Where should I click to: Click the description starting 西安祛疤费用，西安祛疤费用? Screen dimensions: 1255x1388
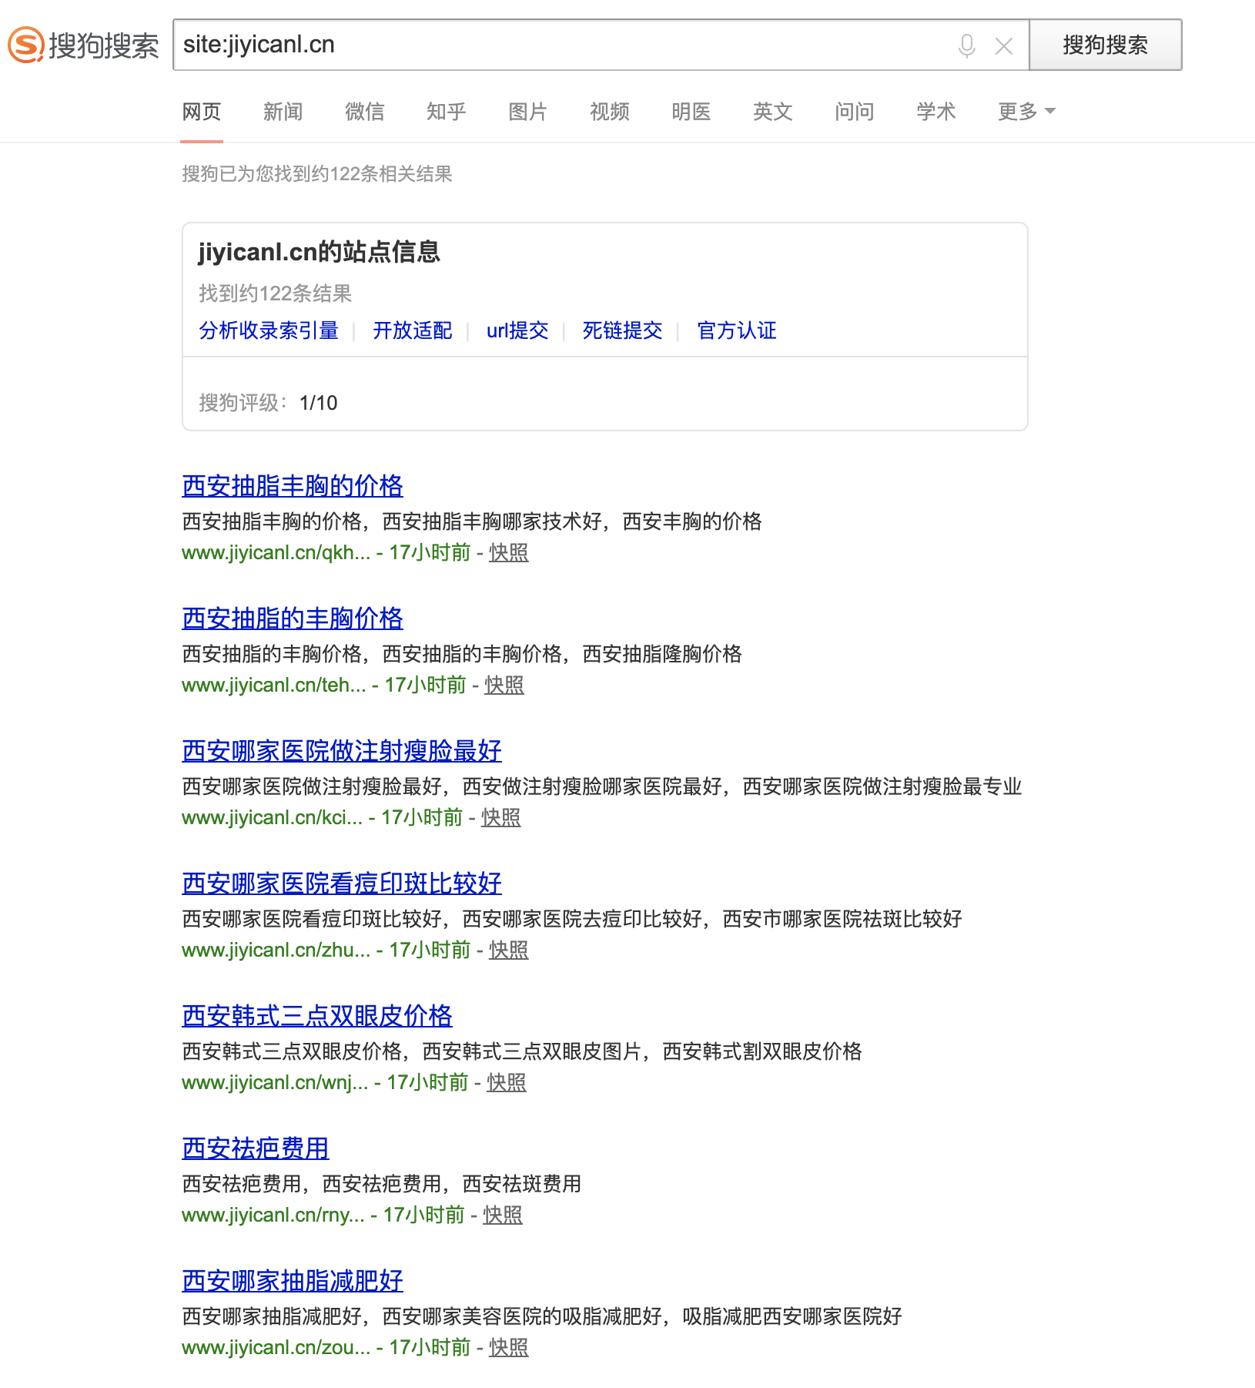382,1184
